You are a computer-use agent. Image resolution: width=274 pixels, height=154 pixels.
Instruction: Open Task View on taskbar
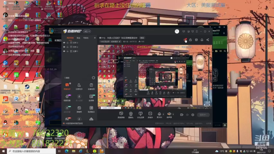pyautogui.click(x=59, y=151)
